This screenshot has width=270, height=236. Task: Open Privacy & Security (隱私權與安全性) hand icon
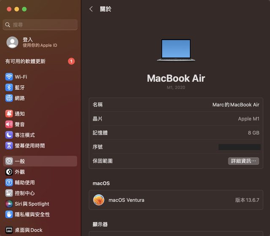[x=9, y=214]
